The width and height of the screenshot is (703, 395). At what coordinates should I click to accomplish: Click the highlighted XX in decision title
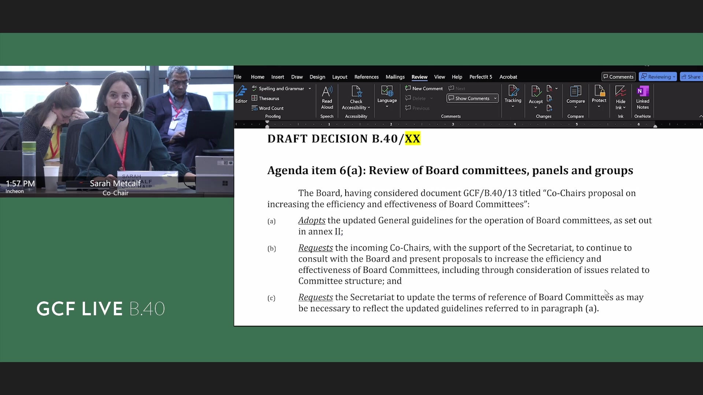[x=413, y=139]
